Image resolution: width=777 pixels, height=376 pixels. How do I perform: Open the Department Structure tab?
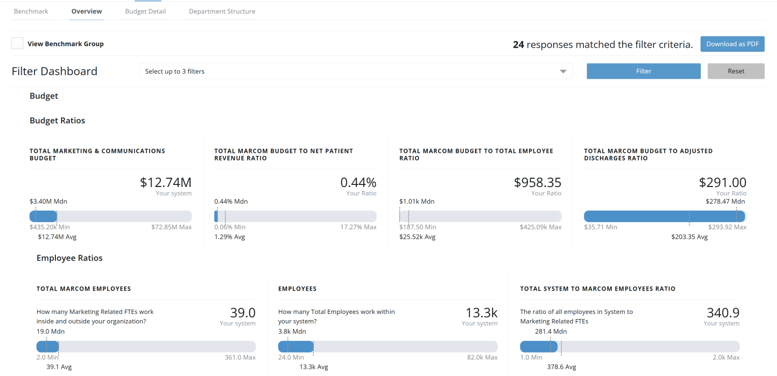pyautogui.click(x=222, y=11)
